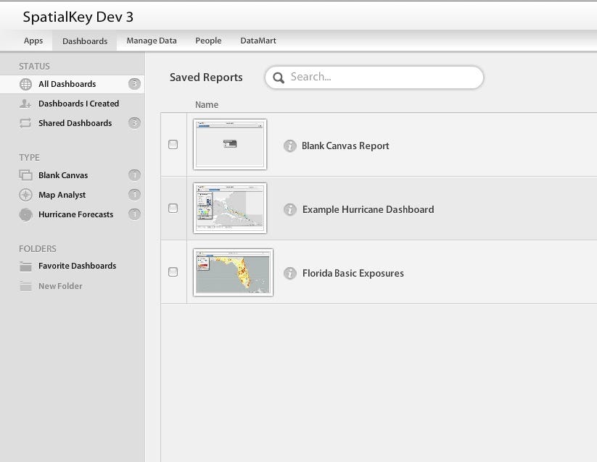Check the Example Hurricane Dashboard checkbox
Image resolution: width=597 pixels, height=462 pixels.
(x=173, y=209)
